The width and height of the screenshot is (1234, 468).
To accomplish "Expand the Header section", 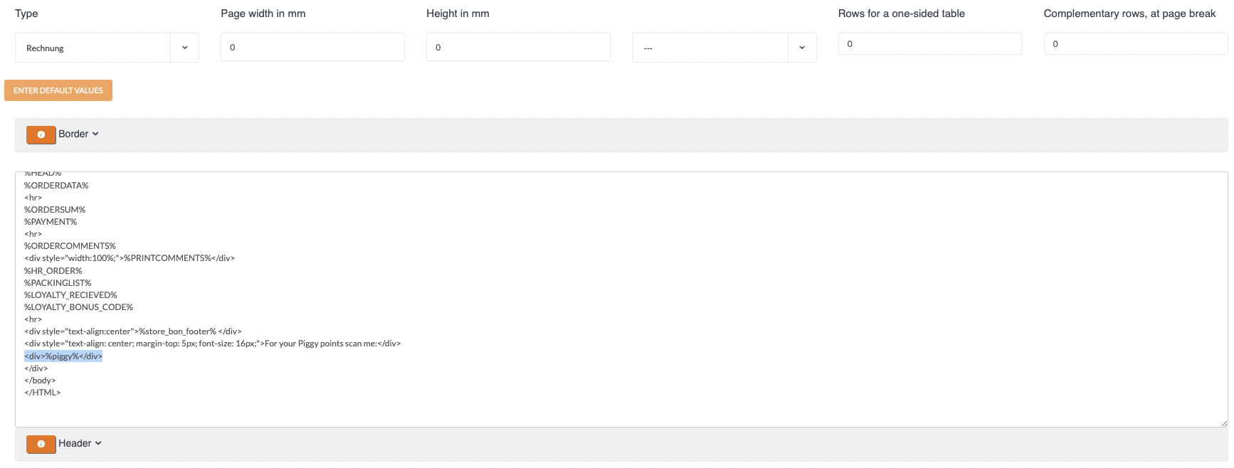I will click(80, 443).
